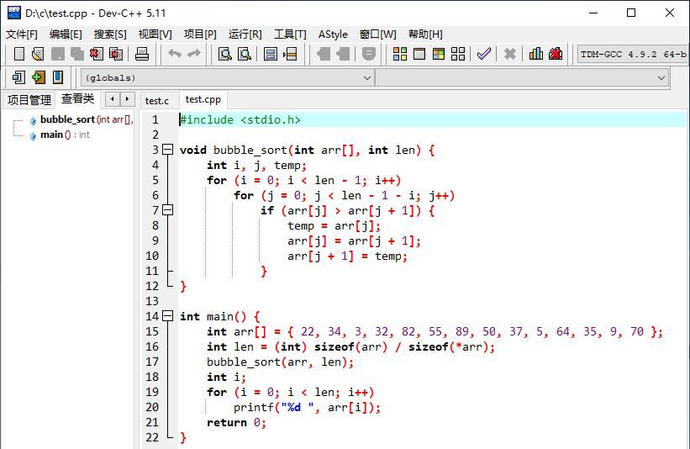This screenshot has height=449, width=690.
Task: Open the 搜索[S] menu
Action: pos(110,34)
